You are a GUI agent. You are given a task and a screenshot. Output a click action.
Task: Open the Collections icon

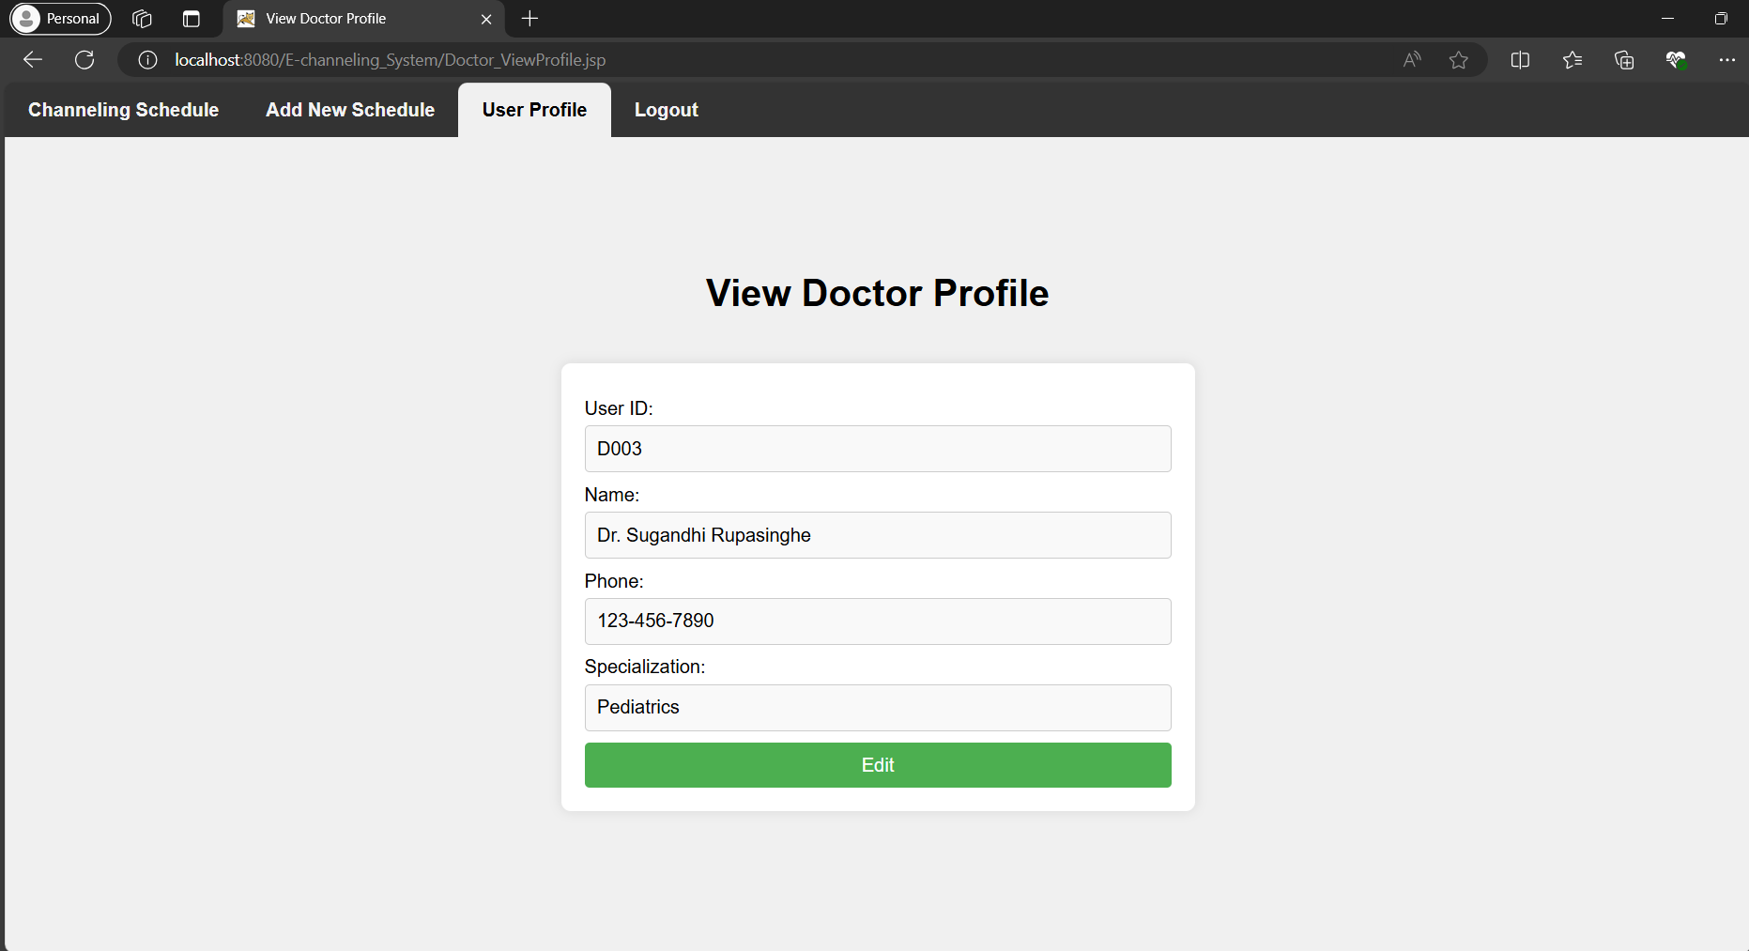[x=1624, y=60]
